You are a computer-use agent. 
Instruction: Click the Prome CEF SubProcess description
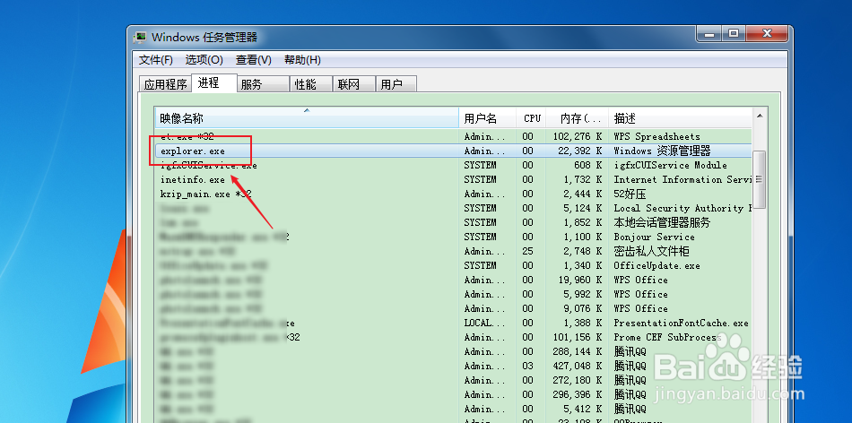pos(667,337)
